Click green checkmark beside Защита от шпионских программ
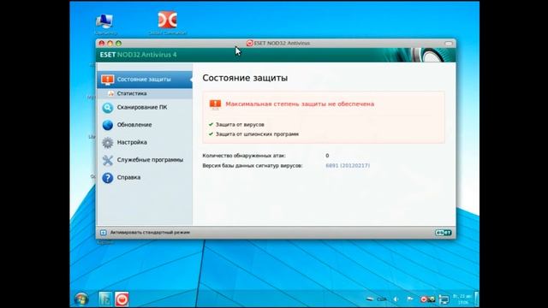The image size is (548, 308). tap(211, 133)
